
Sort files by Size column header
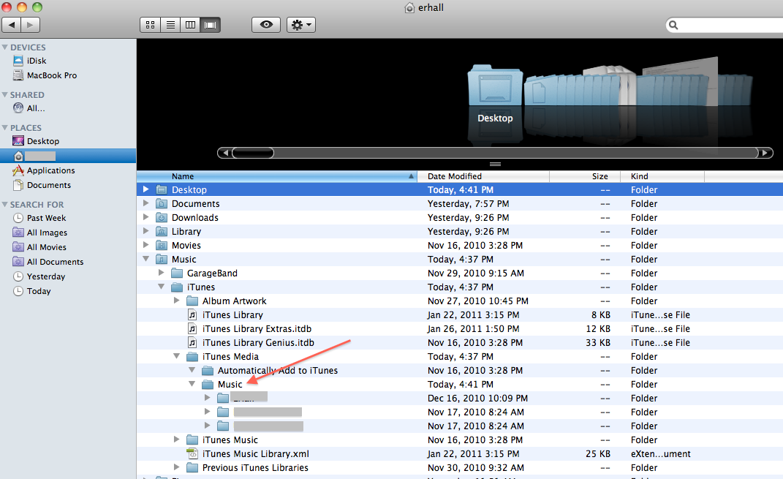(x=599, y=176)
